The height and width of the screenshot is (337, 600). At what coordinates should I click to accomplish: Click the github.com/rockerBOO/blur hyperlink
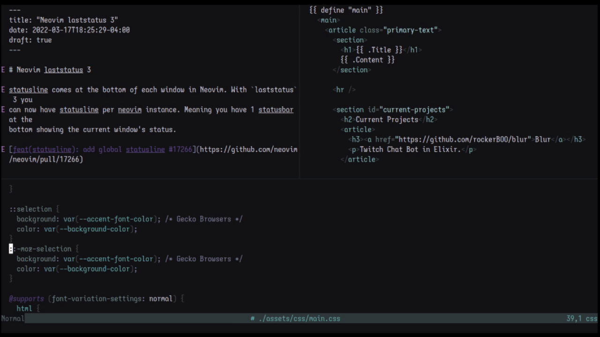(x=464, y=139)
